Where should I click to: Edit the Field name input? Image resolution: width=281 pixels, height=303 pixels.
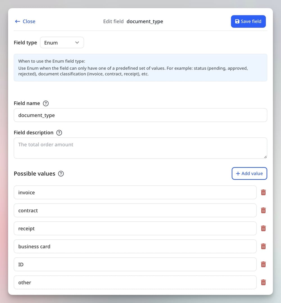pyautogui.click(x=140, y=115)
